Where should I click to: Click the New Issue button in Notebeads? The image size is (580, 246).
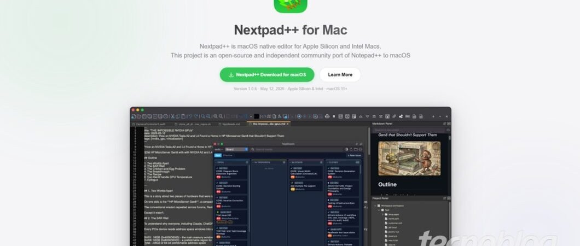tap(355, 155)
